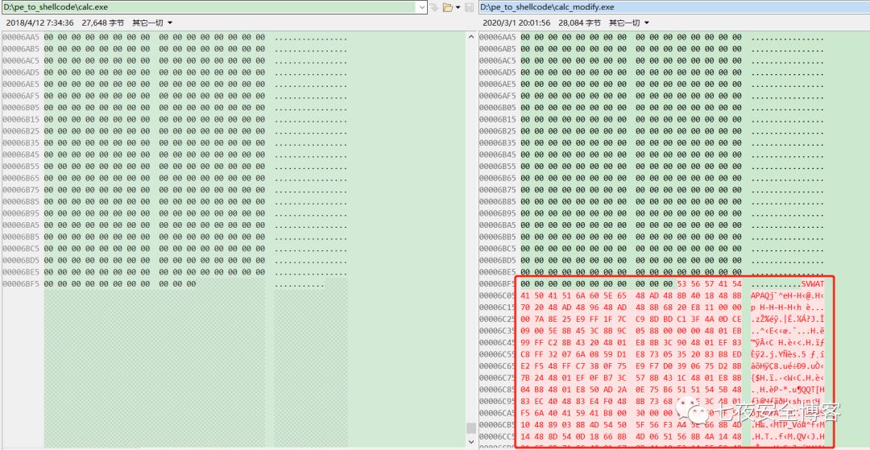Expand the arrow next to the folder icon
The width and height of the screenshot is (870, 450).
click(458, 7)
